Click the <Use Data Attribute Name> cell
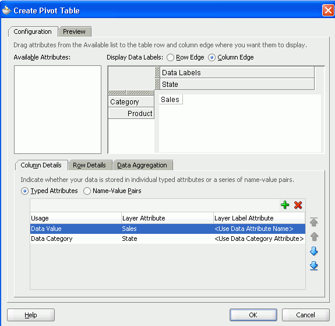The height and width of the screenshot is (326, 335). click(259, 229)
